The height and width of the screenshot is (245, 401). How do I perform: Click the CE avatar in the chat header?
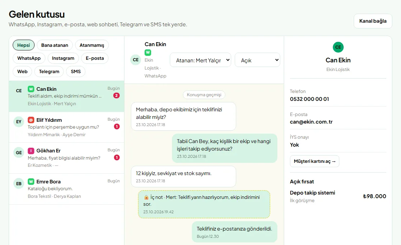tap(136, 60)
